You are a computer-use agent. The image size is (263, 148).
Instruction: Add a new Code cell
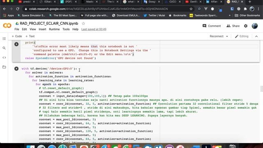(x=17, y=36)
